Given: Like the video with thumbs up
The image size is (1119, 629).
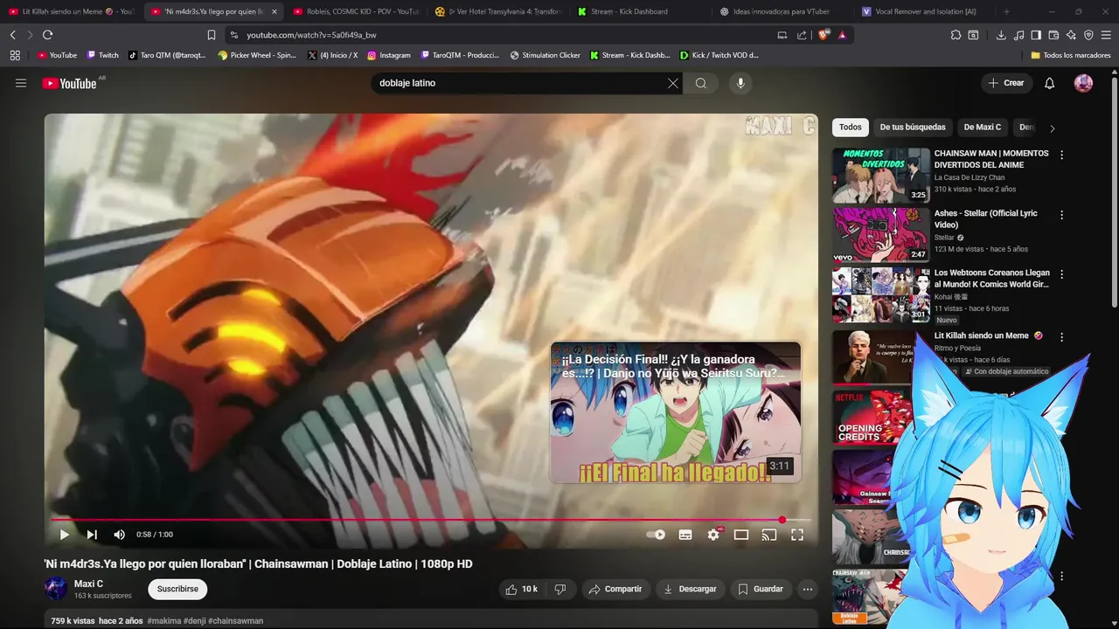Looking at the screenshot, I should 522,589.
